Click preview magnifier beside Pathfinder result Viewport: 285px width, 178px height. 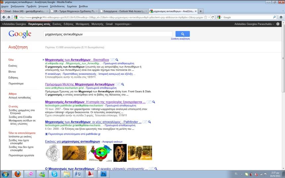coord(149,122)
